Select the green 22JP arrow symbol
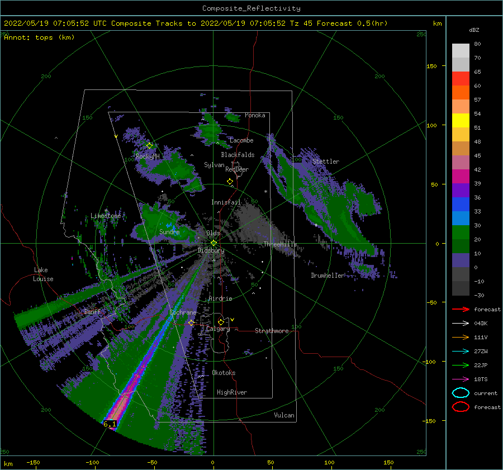This screenshot has height=470, width=503. [461, 365]
